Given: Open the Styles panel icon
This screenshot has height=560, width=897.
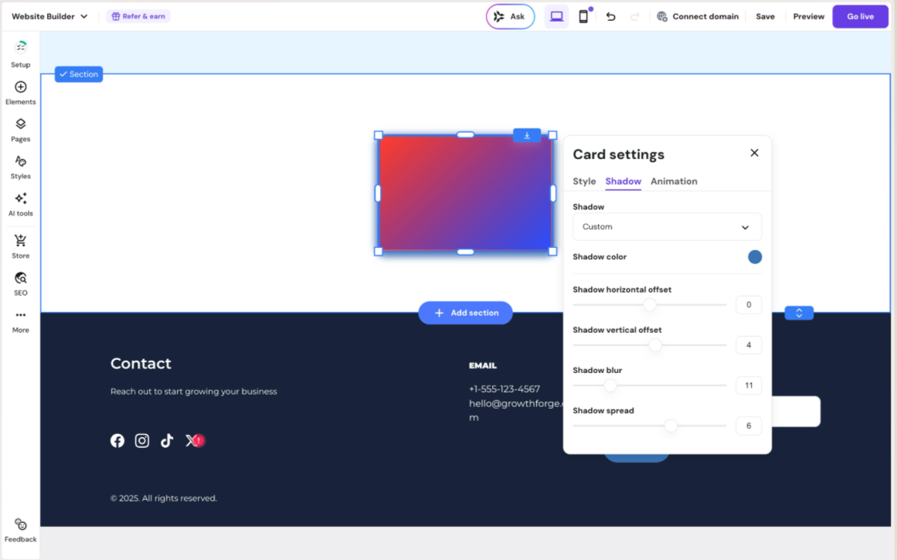Looking at the screenshot, I should point(21,166).
